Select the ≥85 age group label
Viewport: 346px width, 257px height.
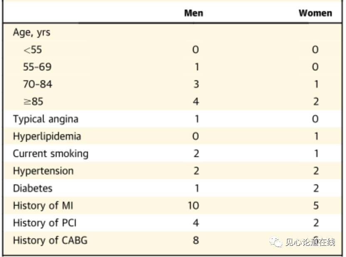click(33, 102)
